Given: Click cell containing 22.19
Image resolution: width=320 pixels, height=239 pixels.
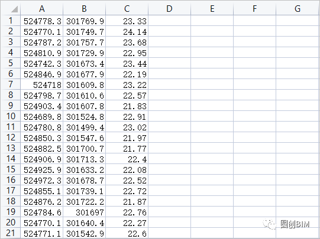Looking at the screenshot, I should tap(127, 74).
